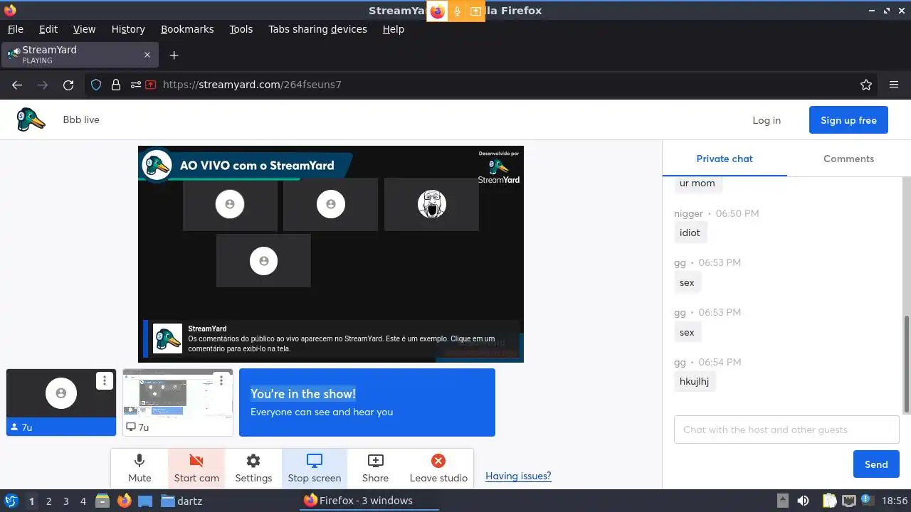Image resolution: width=911 pixels, height=512 pixels.
Task: Open screen sharing indicator in address bar
Action: (x=151, y=85)
